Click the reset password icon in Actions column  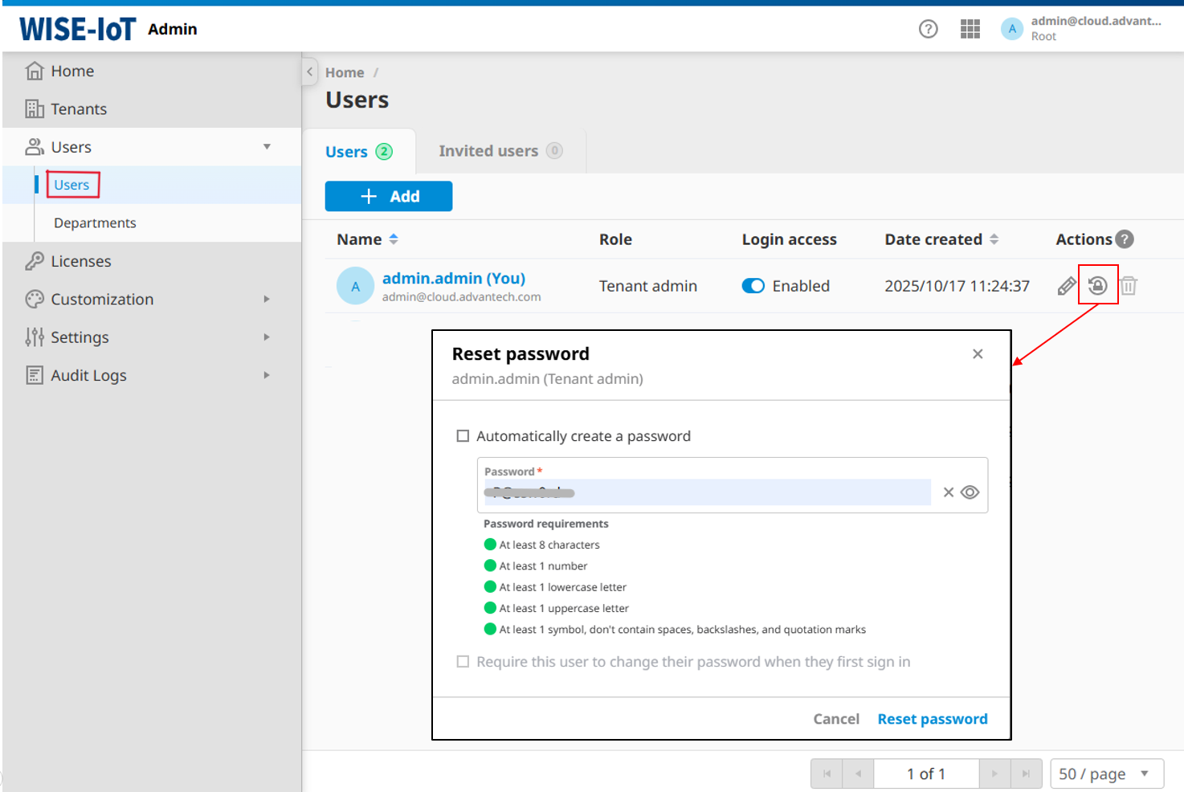(1097, 285)
